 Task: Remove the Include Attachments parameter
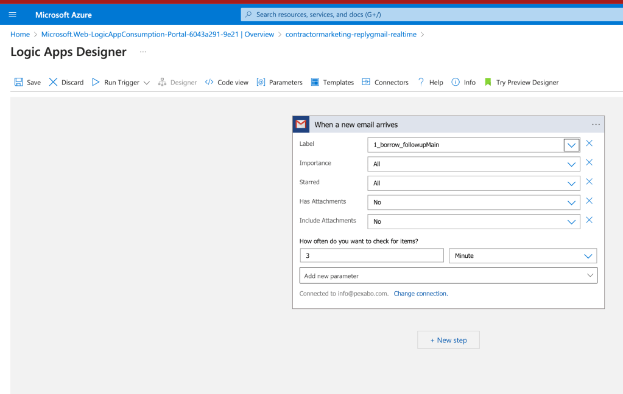point(590,220)
